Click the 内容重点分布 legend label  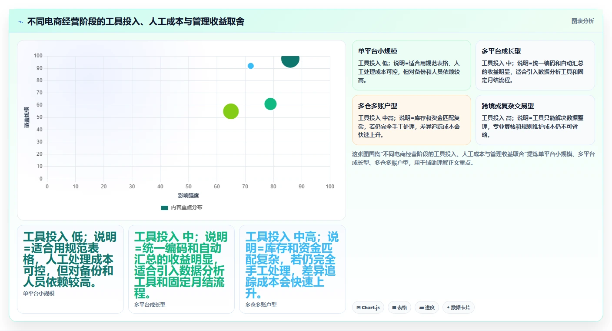pyautogui.click(x=186, y=207)
